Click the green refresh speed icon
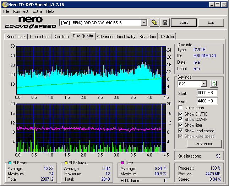The width and height of the screenshot is (229, 186). pyautogui.click(x=214, y=84)
